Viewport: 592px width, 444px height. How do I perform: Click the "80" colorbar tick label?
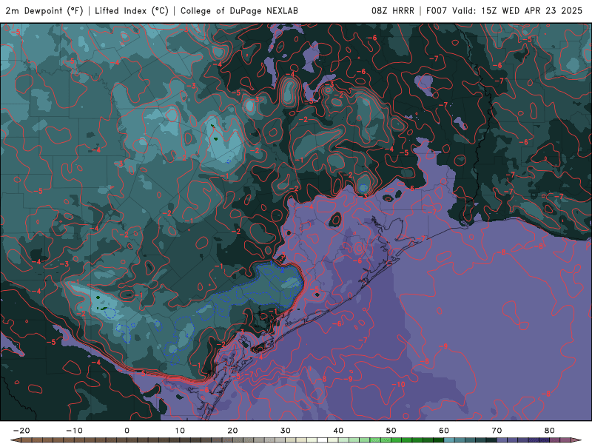(x=550, y=431)
